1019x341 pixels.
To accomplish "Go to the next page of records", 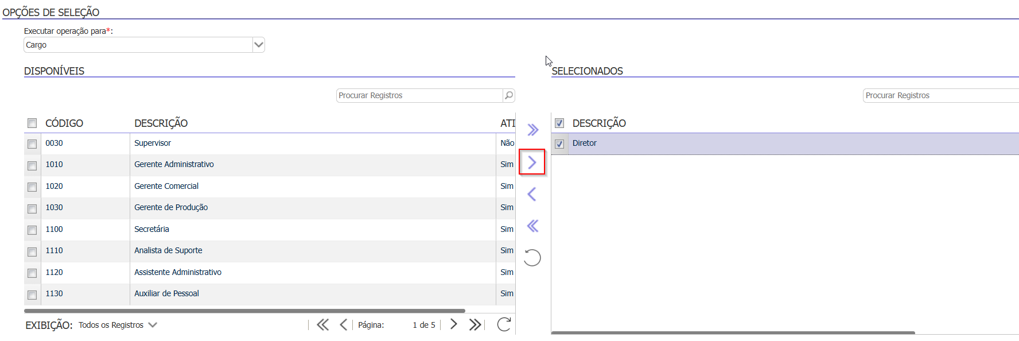I will tap(454, 324).
